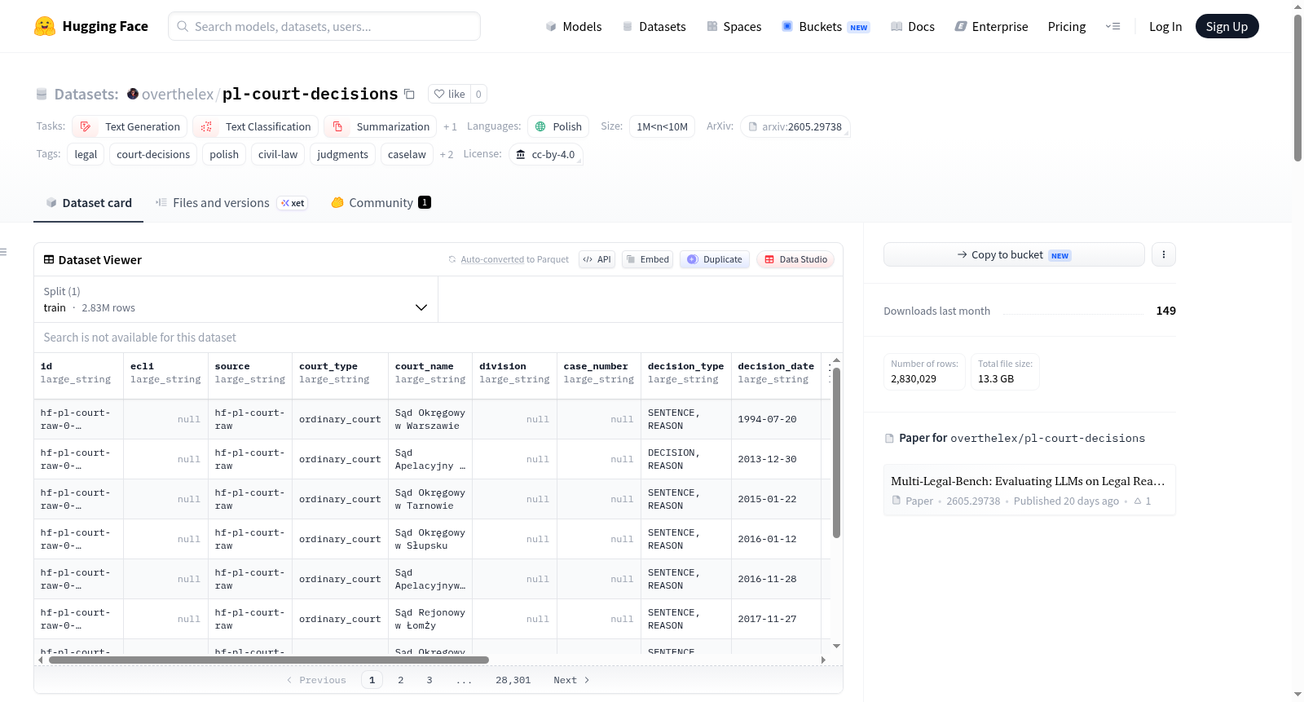Click the legal tag
The height and width of the screenshot is (702, 1304).
pos(86,154)
